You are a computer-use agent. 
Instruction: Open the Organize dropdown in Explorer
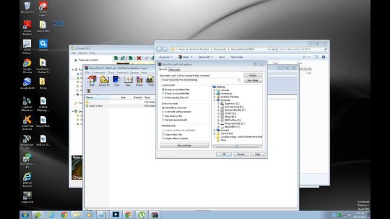[166, 57]
